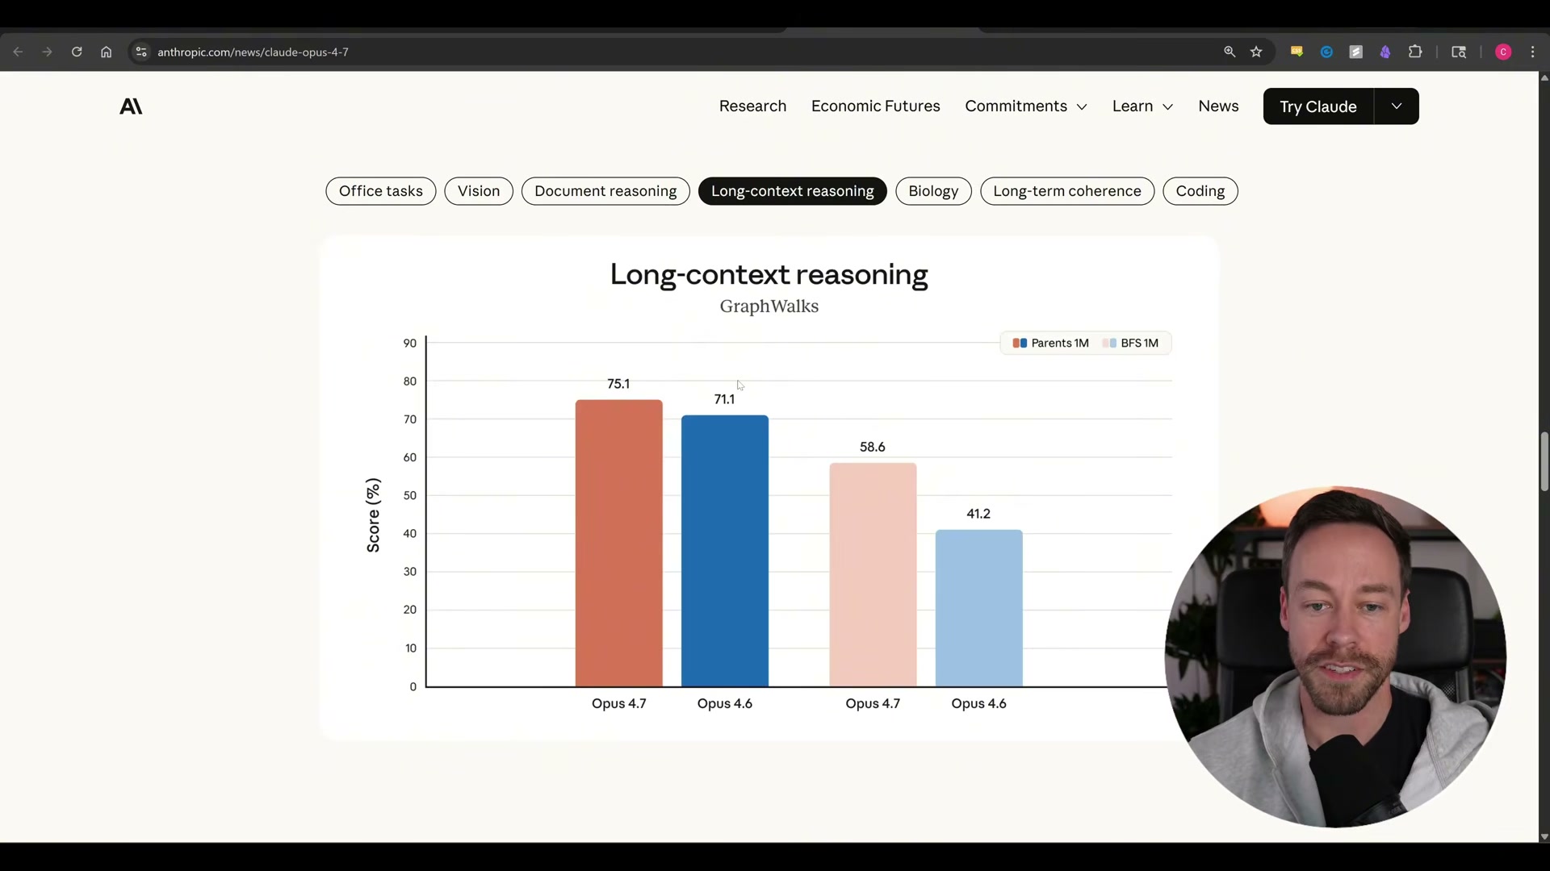Open the browser extensions puzzle icon

click(x=1416, y=52)
